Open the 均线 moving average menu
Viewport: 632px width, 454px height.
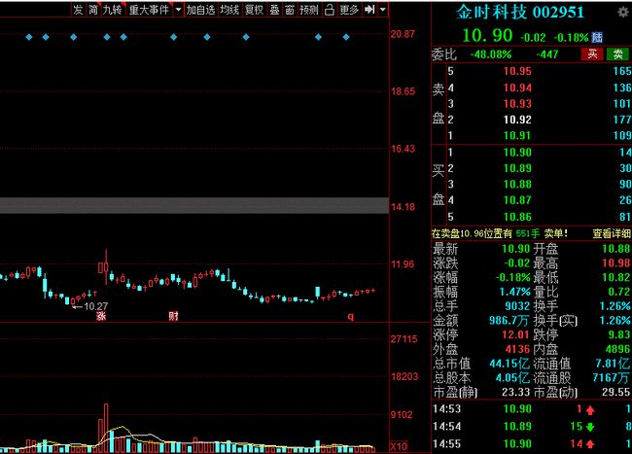[229, 10]
